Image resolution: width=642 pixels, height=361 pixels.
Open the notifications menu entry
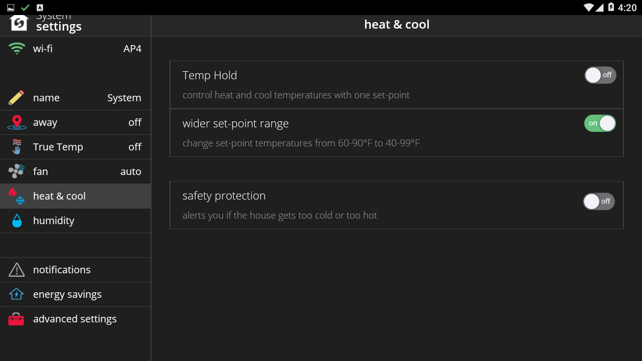[x=75, y=270]
